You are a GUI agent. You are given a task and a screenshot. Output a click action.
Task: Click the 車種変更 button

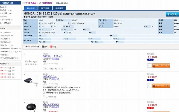pos(172,14)
